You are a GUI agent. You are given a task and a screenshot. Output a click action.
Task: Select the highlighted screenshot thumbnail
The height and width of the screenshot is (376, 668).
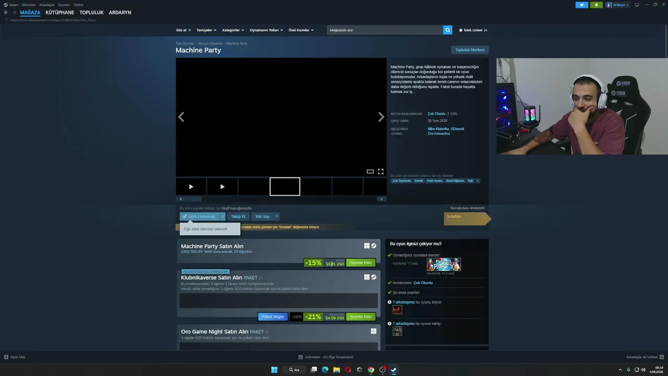click(285, 186)
